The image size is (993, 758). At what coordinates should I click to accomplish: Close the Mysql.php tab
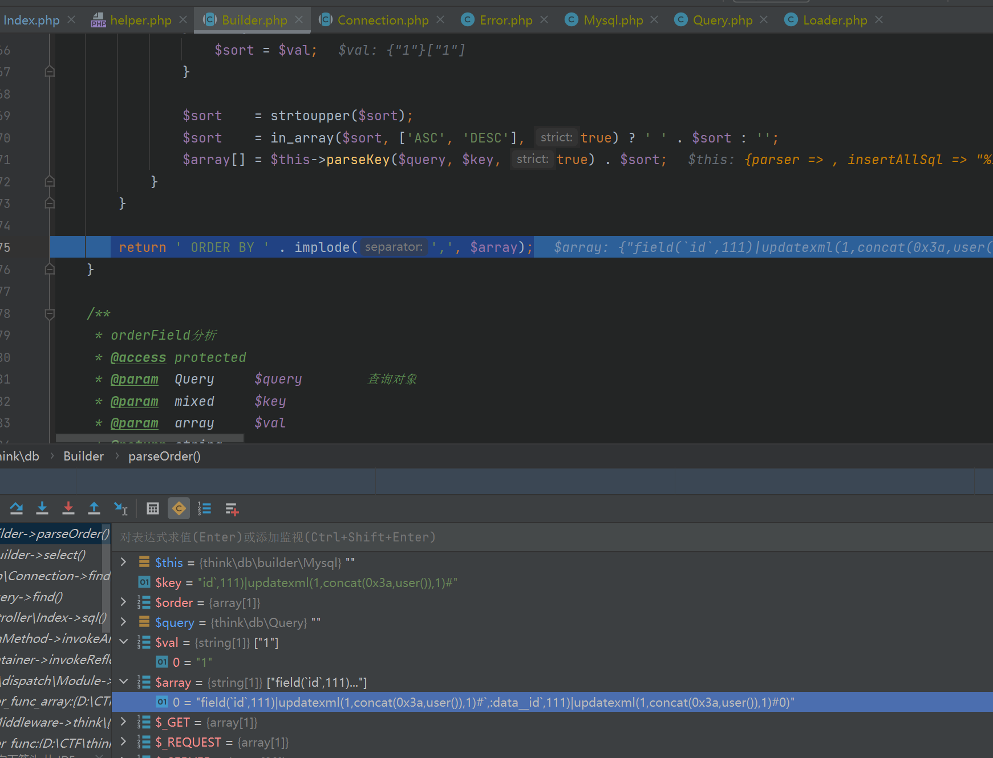coord(654,20)
